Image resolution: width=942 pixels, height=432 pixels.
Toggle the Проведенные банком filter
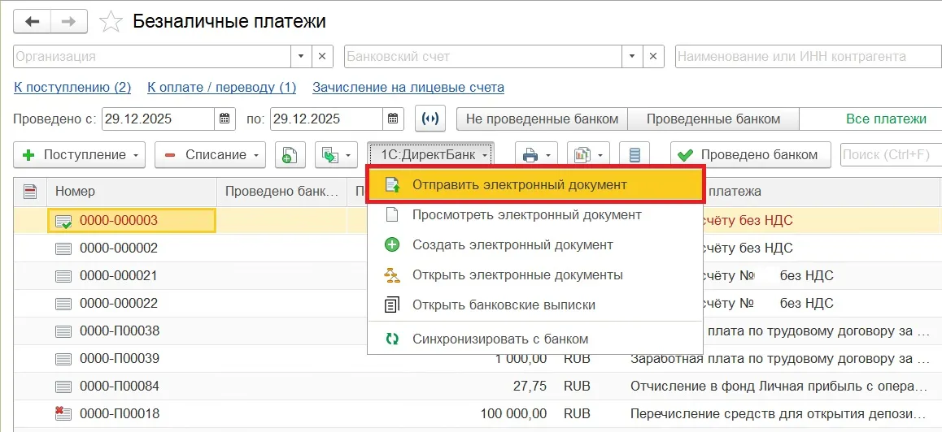(713, 119)
